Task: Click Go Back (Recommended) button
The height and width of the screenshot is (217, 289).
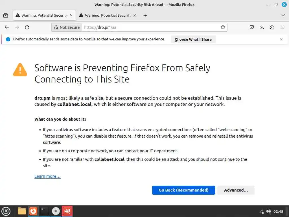Action: (183, 190)
